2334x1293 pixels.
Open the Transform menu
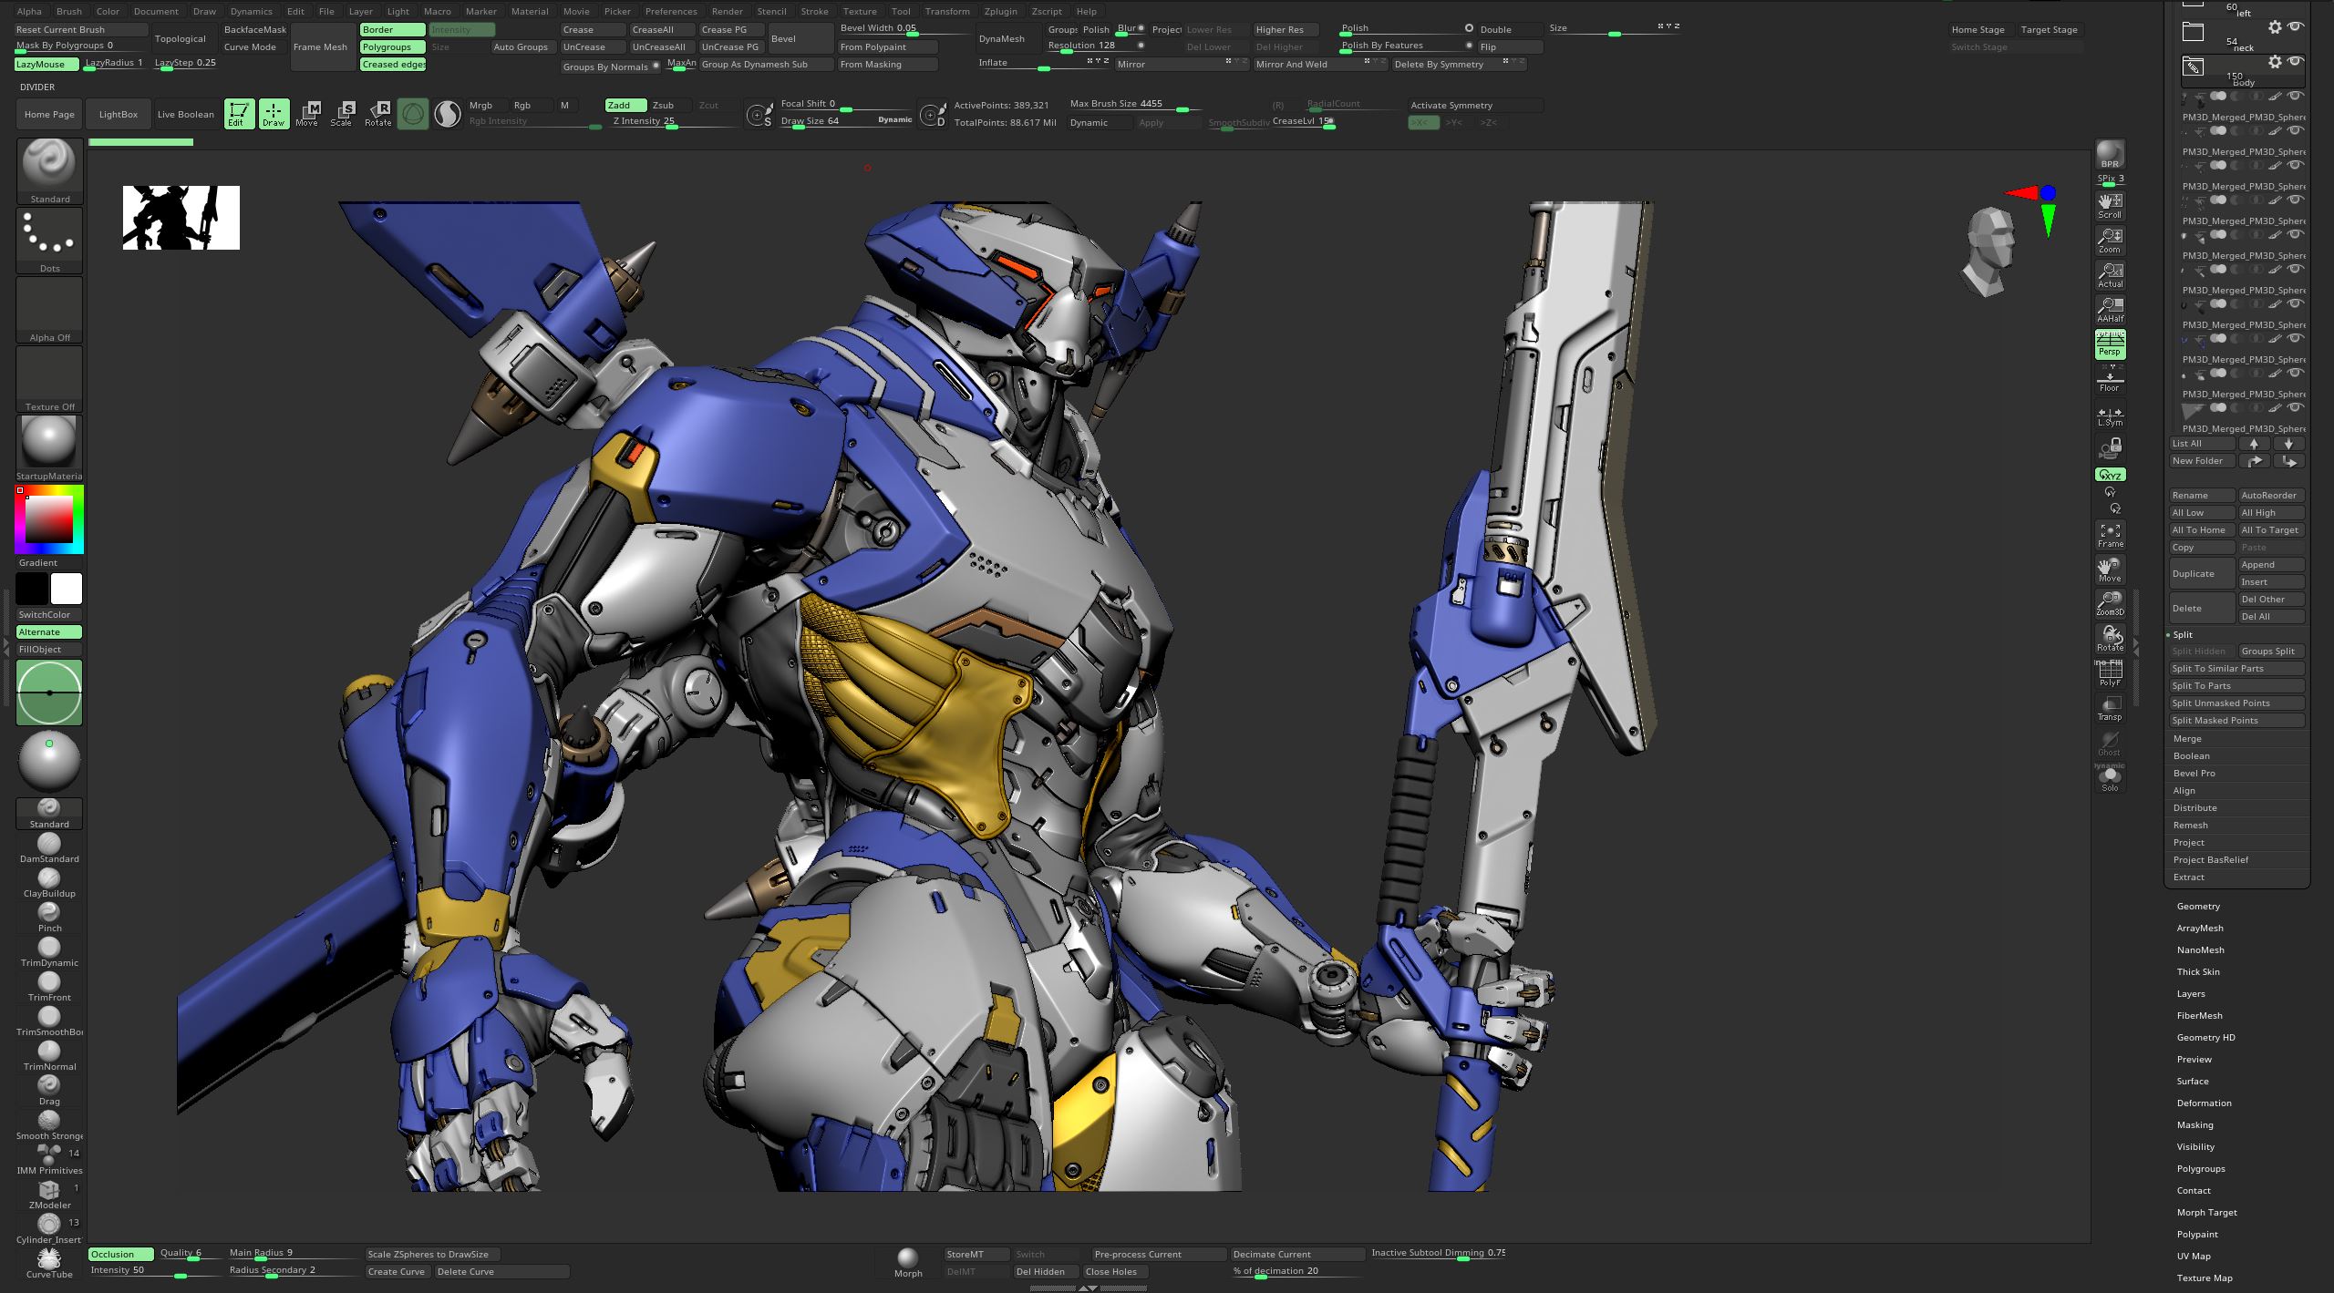click(x=947, y=11)
